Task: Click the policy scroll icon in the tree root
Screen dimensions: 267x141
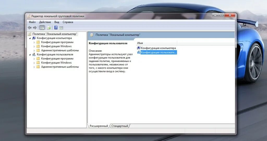Action: point(30,34)
